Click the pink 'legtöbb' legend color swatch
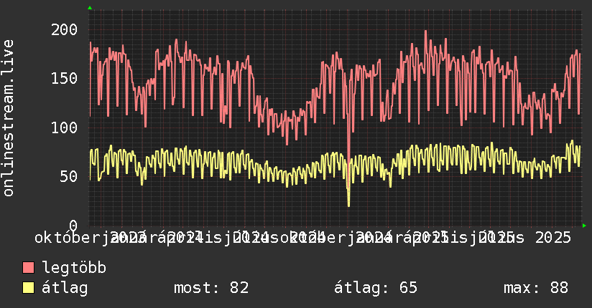Viewport: 592px width, 308px height. click(x=28, y=267)
